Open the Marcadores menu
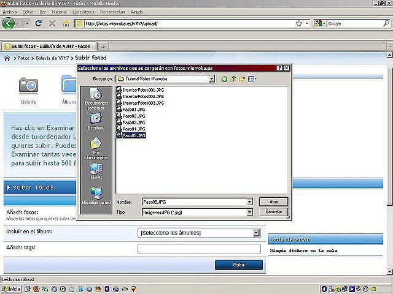Image resolution: width=393 pixels, height=294 pixels. click(x=84, y=12)
